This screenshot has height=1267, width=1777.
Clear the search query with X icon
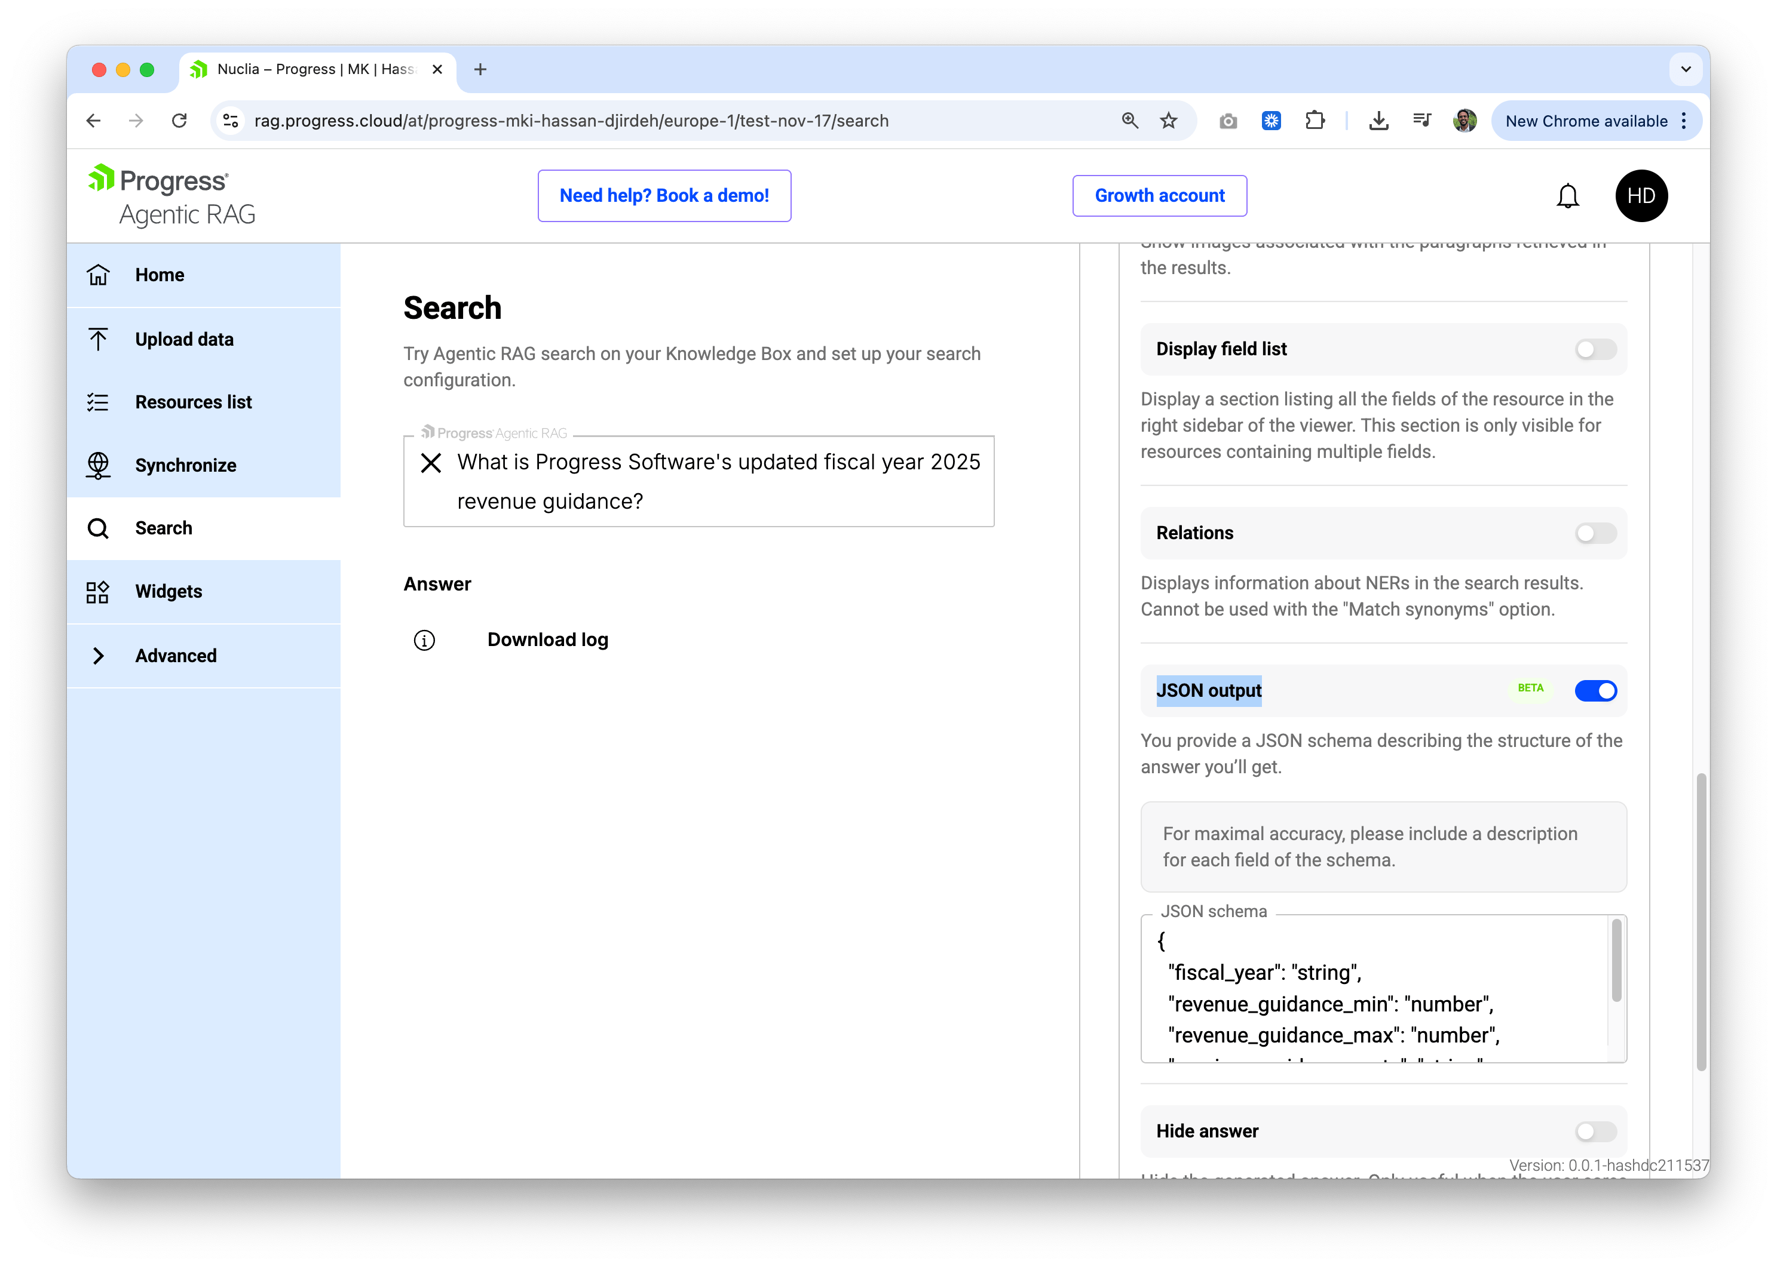[x=430, y=463]
